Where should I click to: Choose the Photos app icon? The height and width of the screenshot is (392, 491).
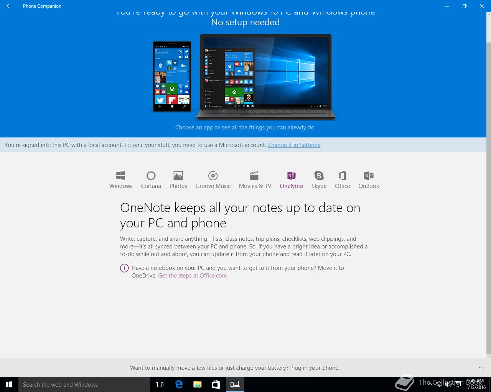(x=178, y=176)
